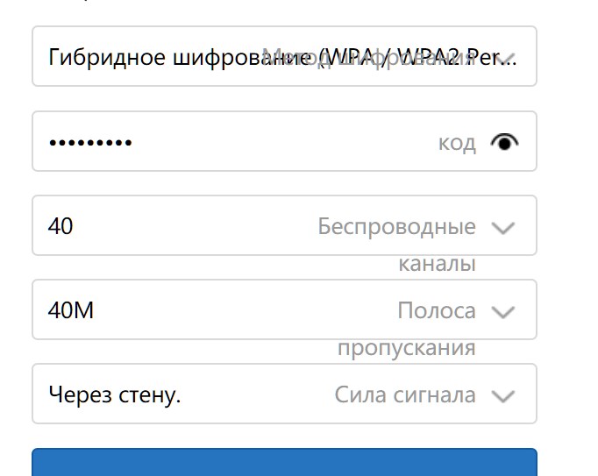Click the channel value 40
The height and width of the screenshot is (476, 598).
61,226
